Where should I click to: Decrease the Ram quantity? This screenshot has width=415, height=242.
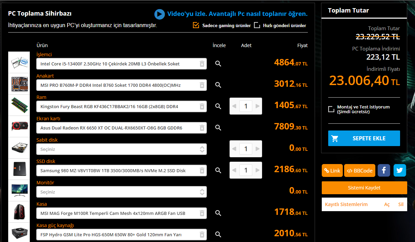(x=234, y=106)
